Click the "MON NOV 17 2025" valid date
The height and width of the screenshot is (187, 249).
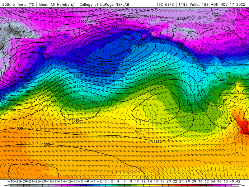pos(228,4)
